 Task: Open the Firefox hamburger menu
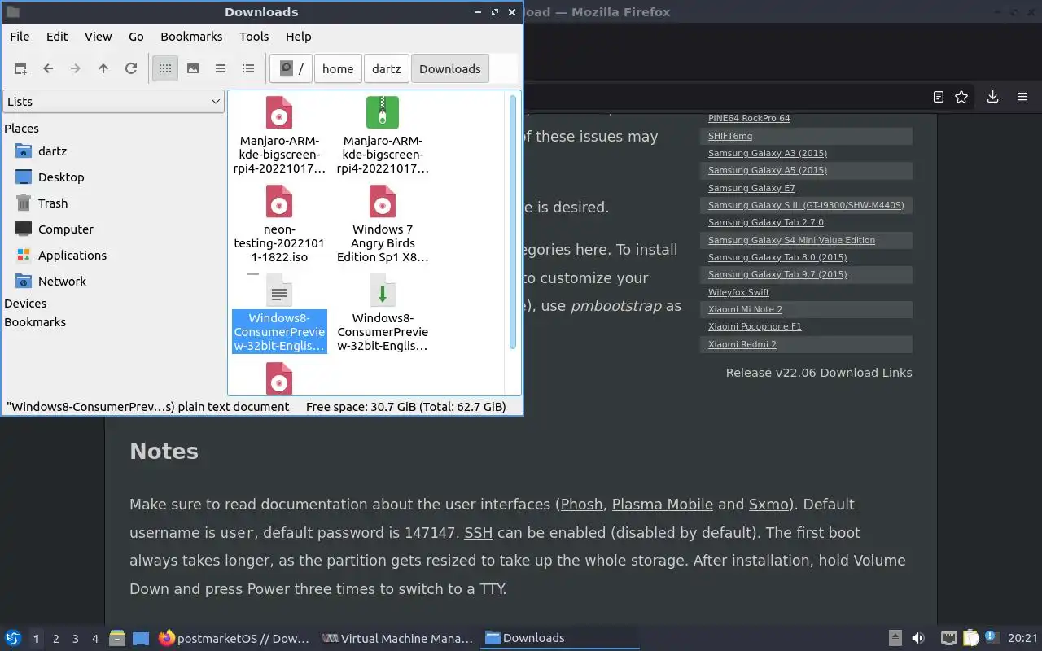[x=1022, y=97]
